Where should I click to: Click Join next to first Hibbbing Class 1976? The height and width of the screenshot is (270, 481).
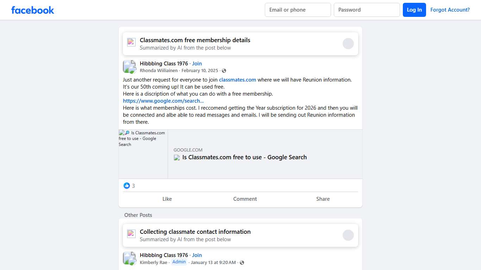[x=197, y=64]
